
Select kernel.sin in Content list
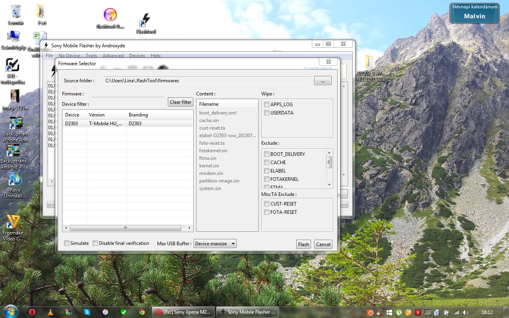[209, 166]
